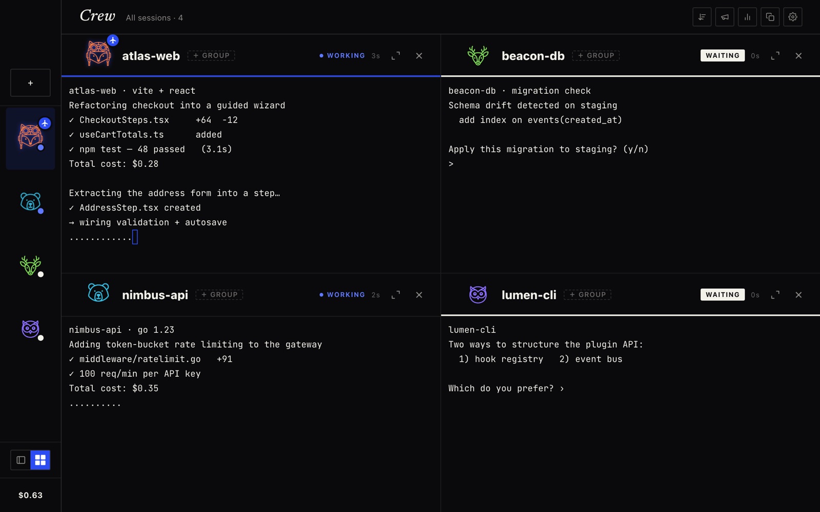Image resolution: width=820 pixels, height=512 pixels.
Task: Open the sort sessions toolbar button
Action: coord(702,17)
